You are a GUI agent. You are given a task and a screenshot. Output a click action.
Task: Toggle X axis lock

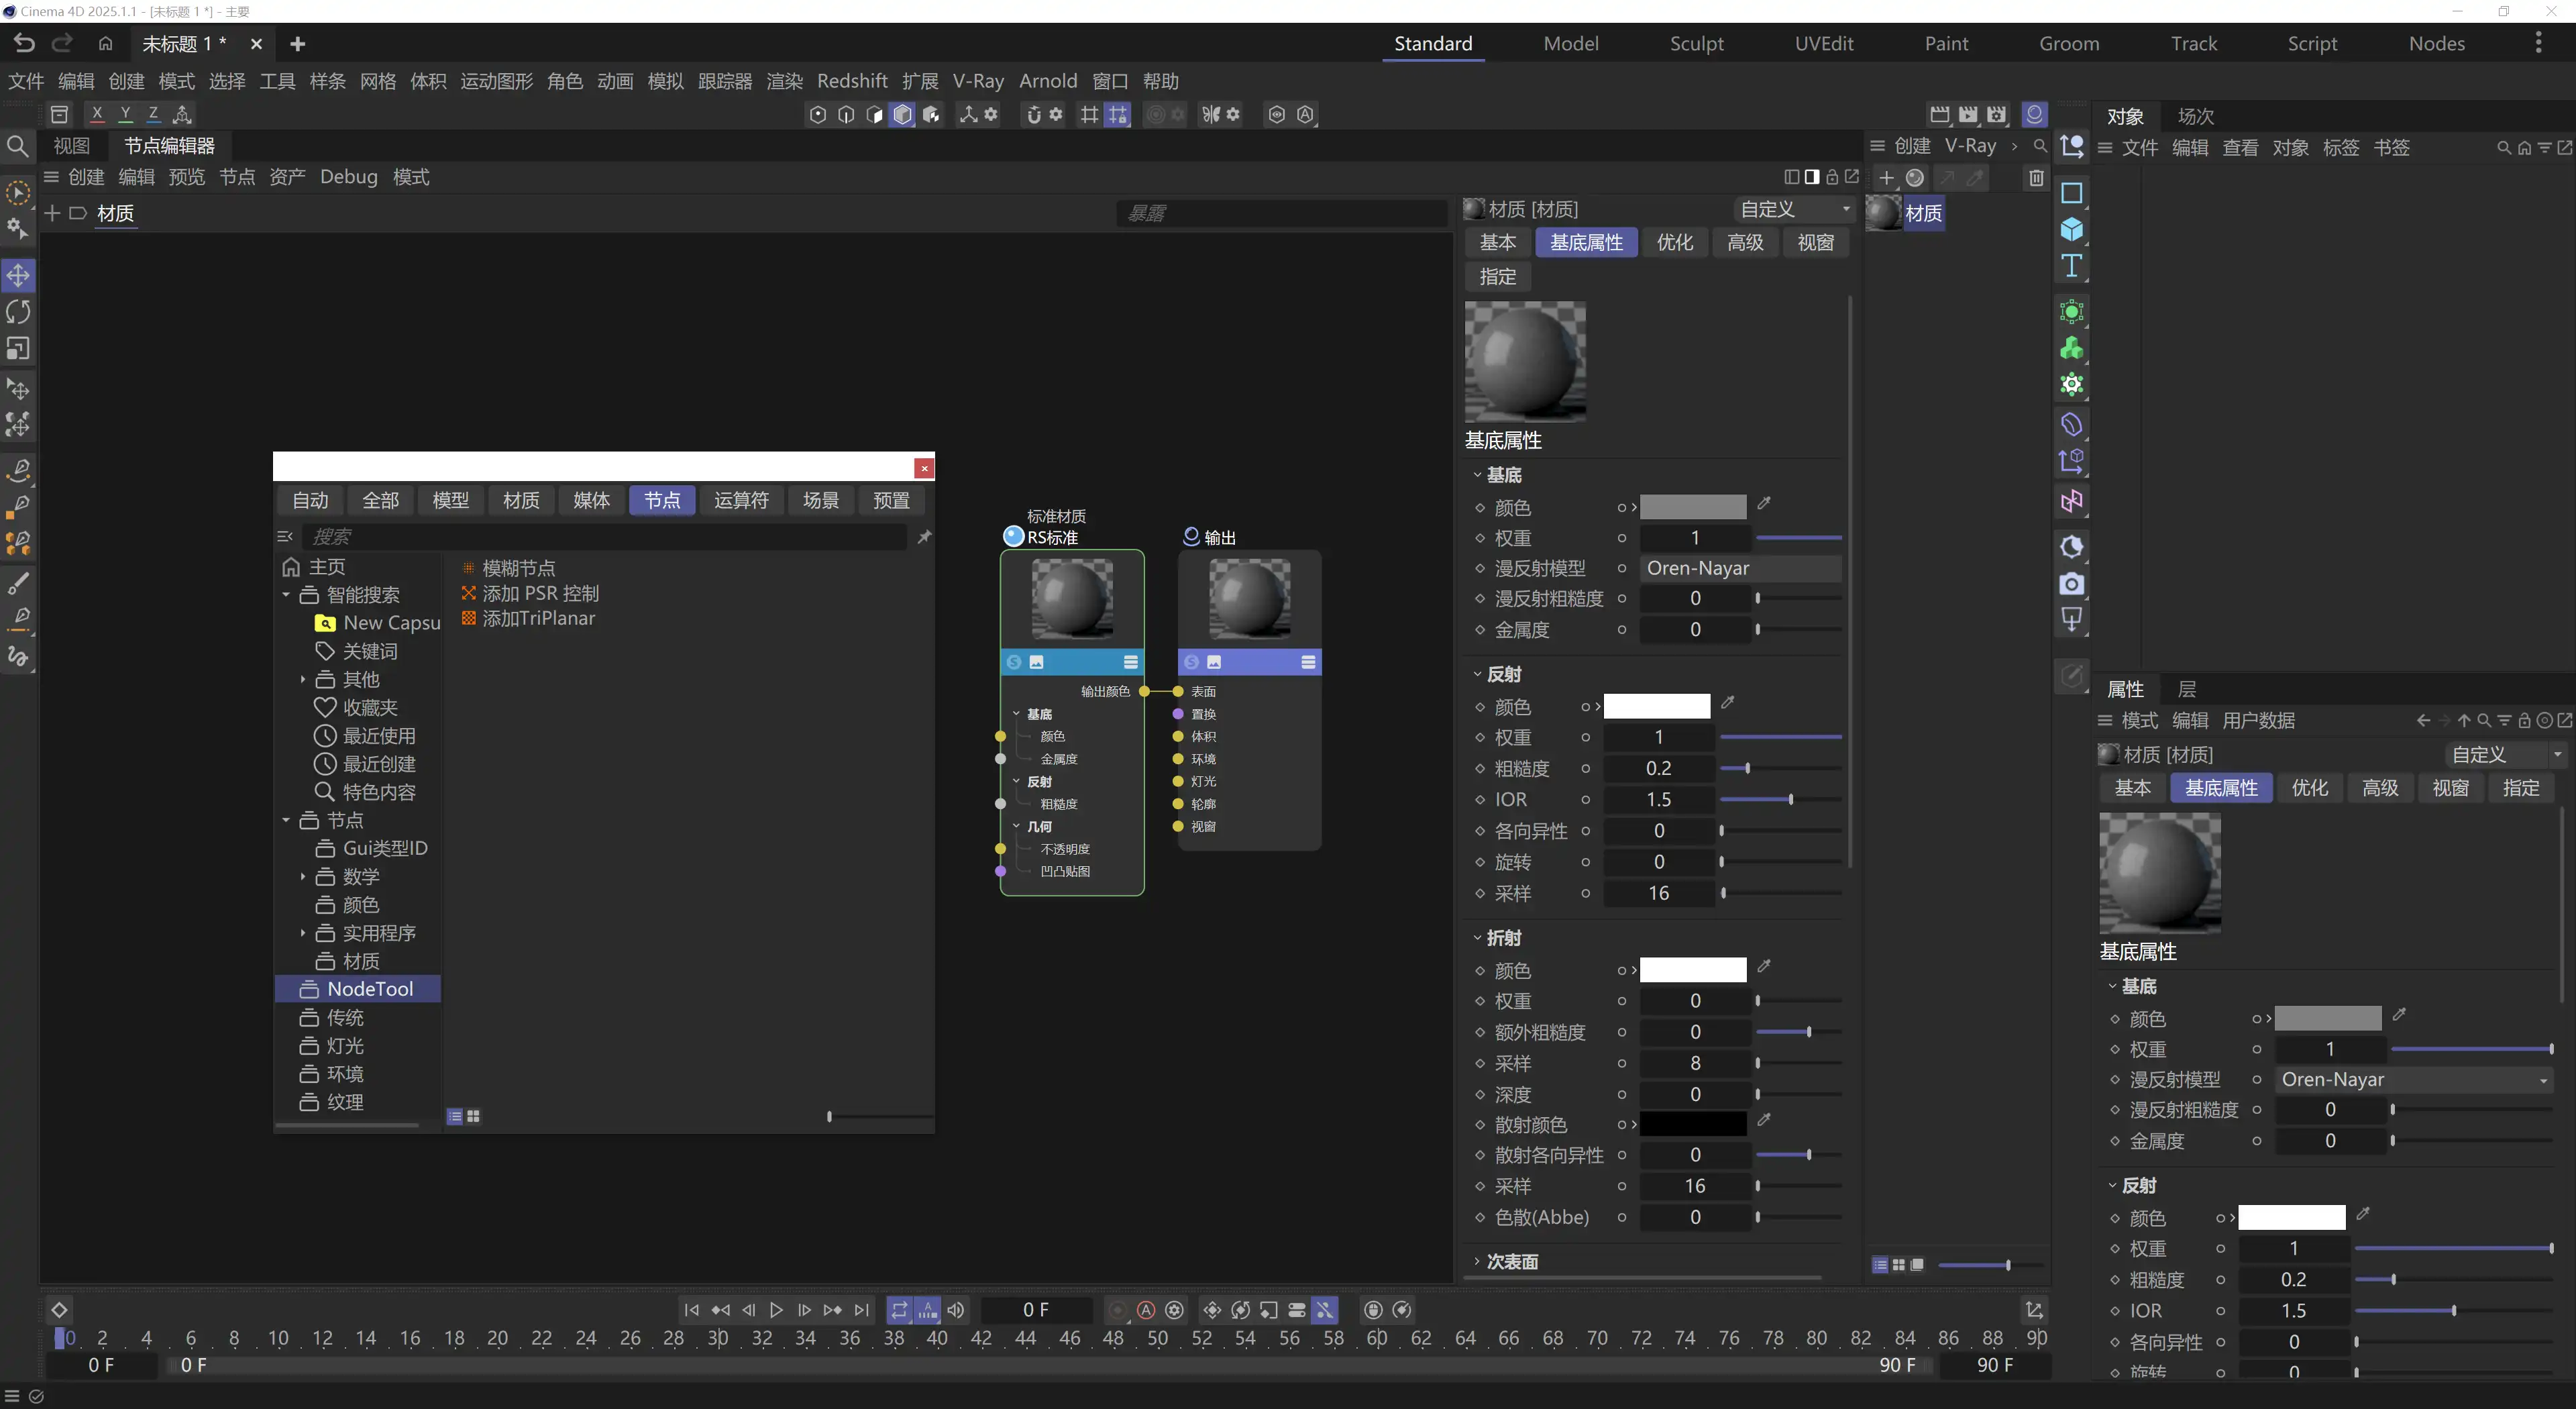tap(97, 114)
